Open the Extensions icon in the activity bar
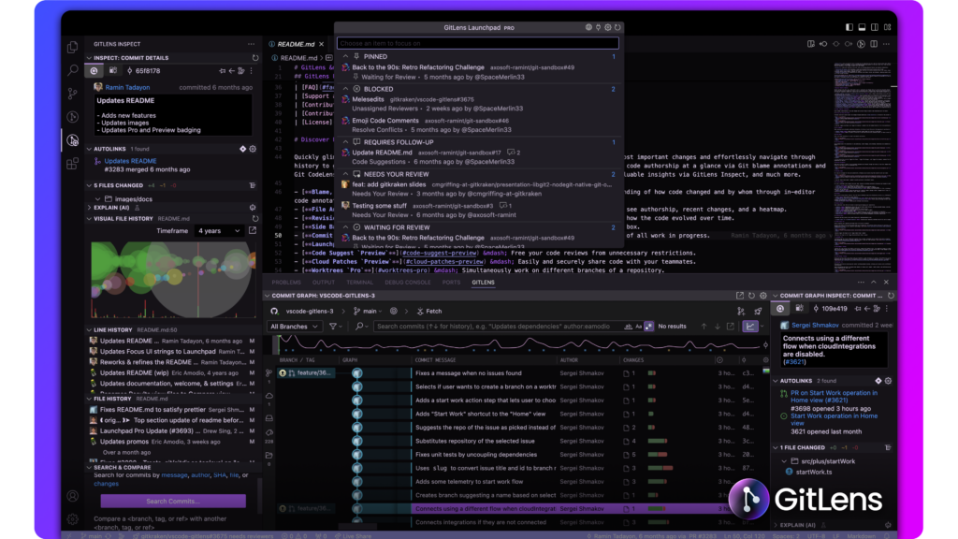This screenshot has height=539, width=958. point(73,162)
